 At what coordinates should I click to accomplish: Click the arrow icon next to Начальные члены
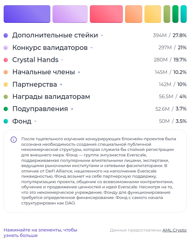(79, 72)
